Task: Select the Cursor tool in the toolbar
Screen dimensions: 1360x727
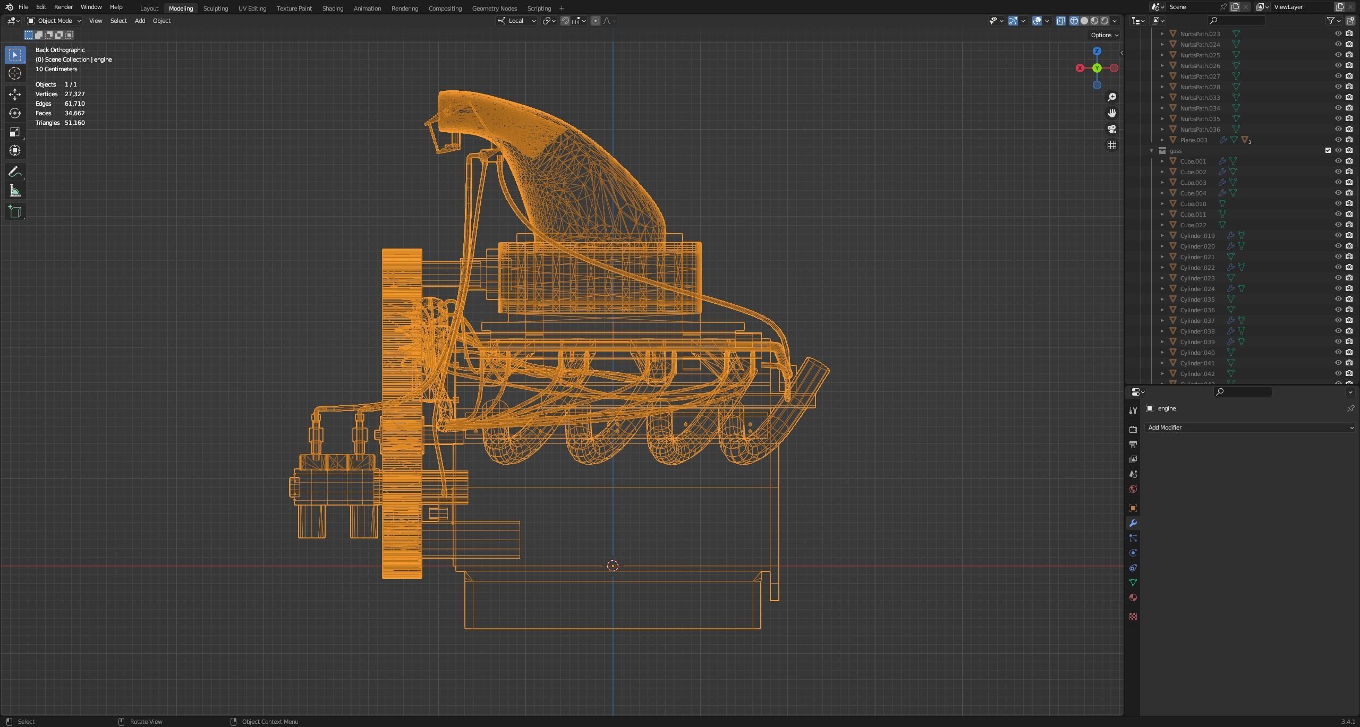Action: (15, 73)
